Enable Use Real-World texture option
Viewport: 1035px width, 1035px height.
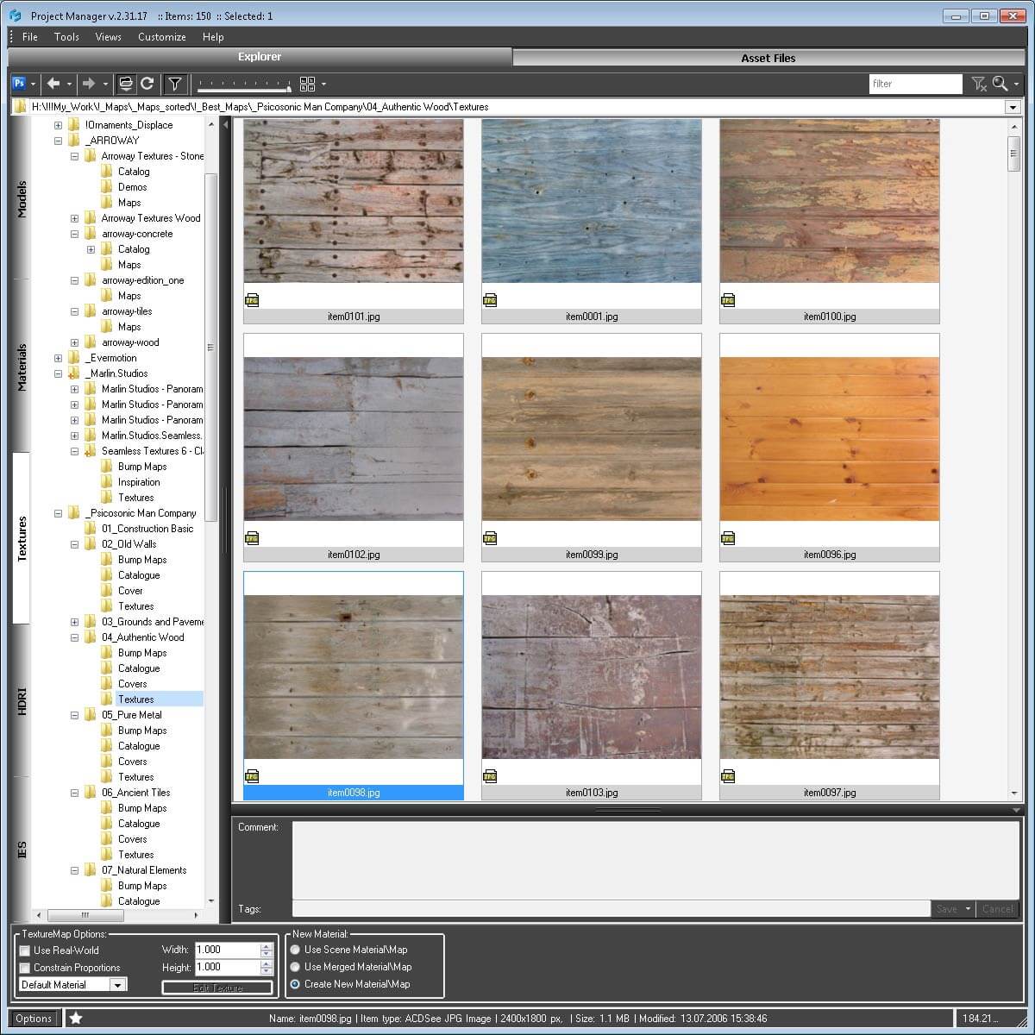(x=24, y=950)
